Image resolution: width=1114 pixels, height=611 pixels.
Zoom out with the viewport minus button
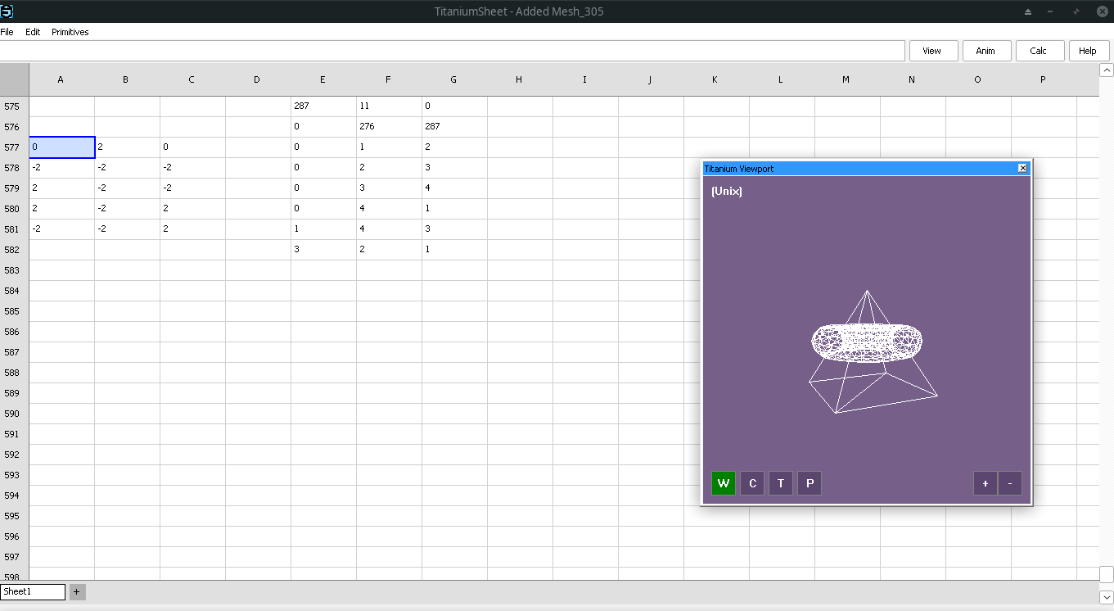tap(1010, 483)
